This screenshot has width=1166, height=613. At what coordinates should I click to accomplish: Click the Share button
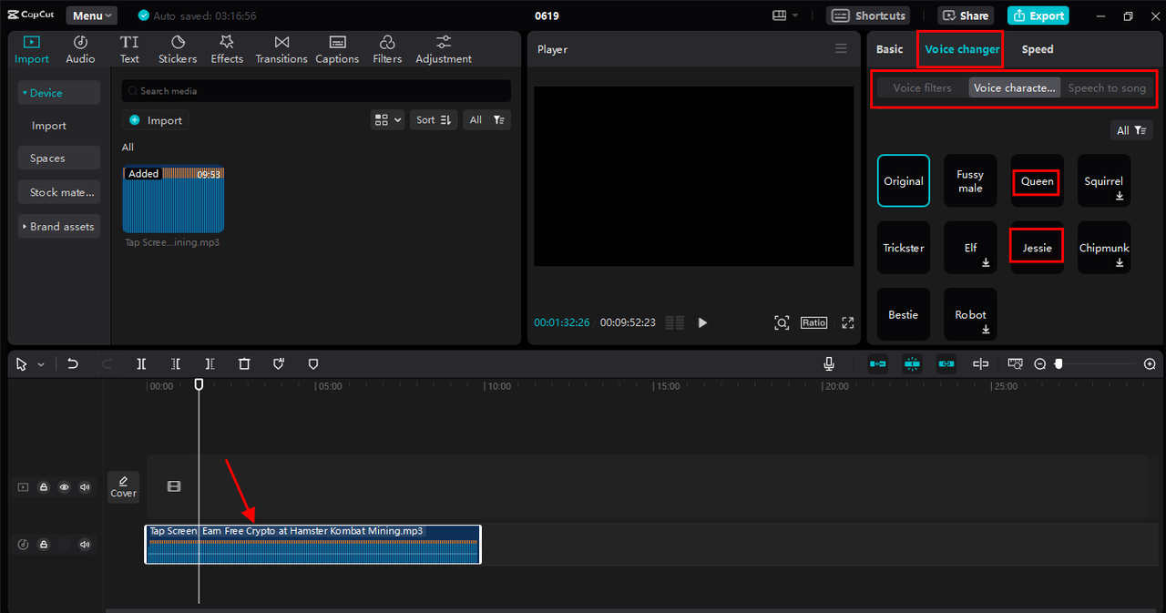[x=966, y=15]
